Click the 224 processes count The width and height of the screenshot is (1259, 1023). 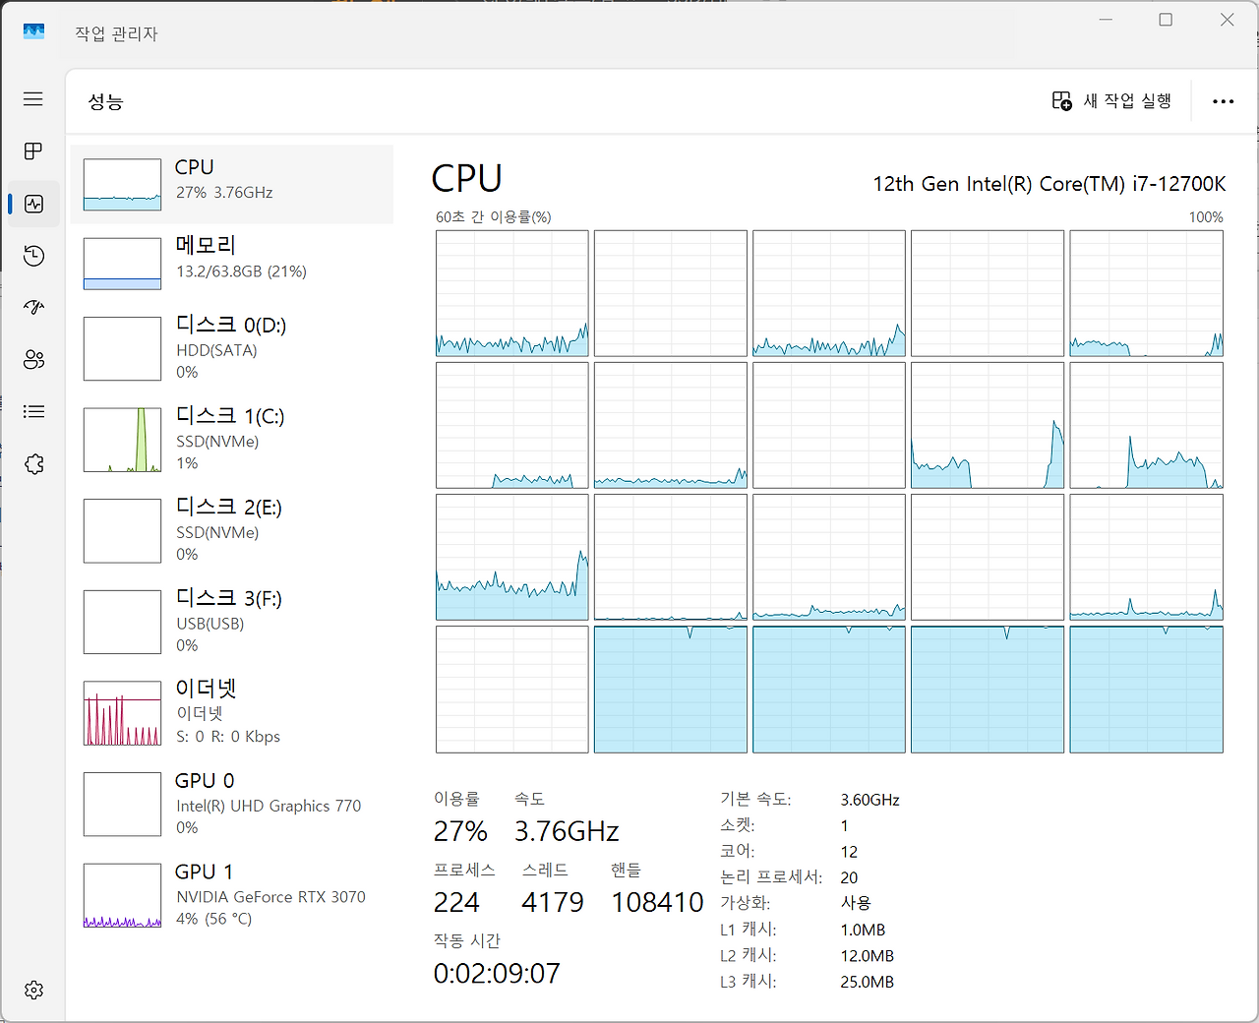pyautogui.click(x=456, y=902)
